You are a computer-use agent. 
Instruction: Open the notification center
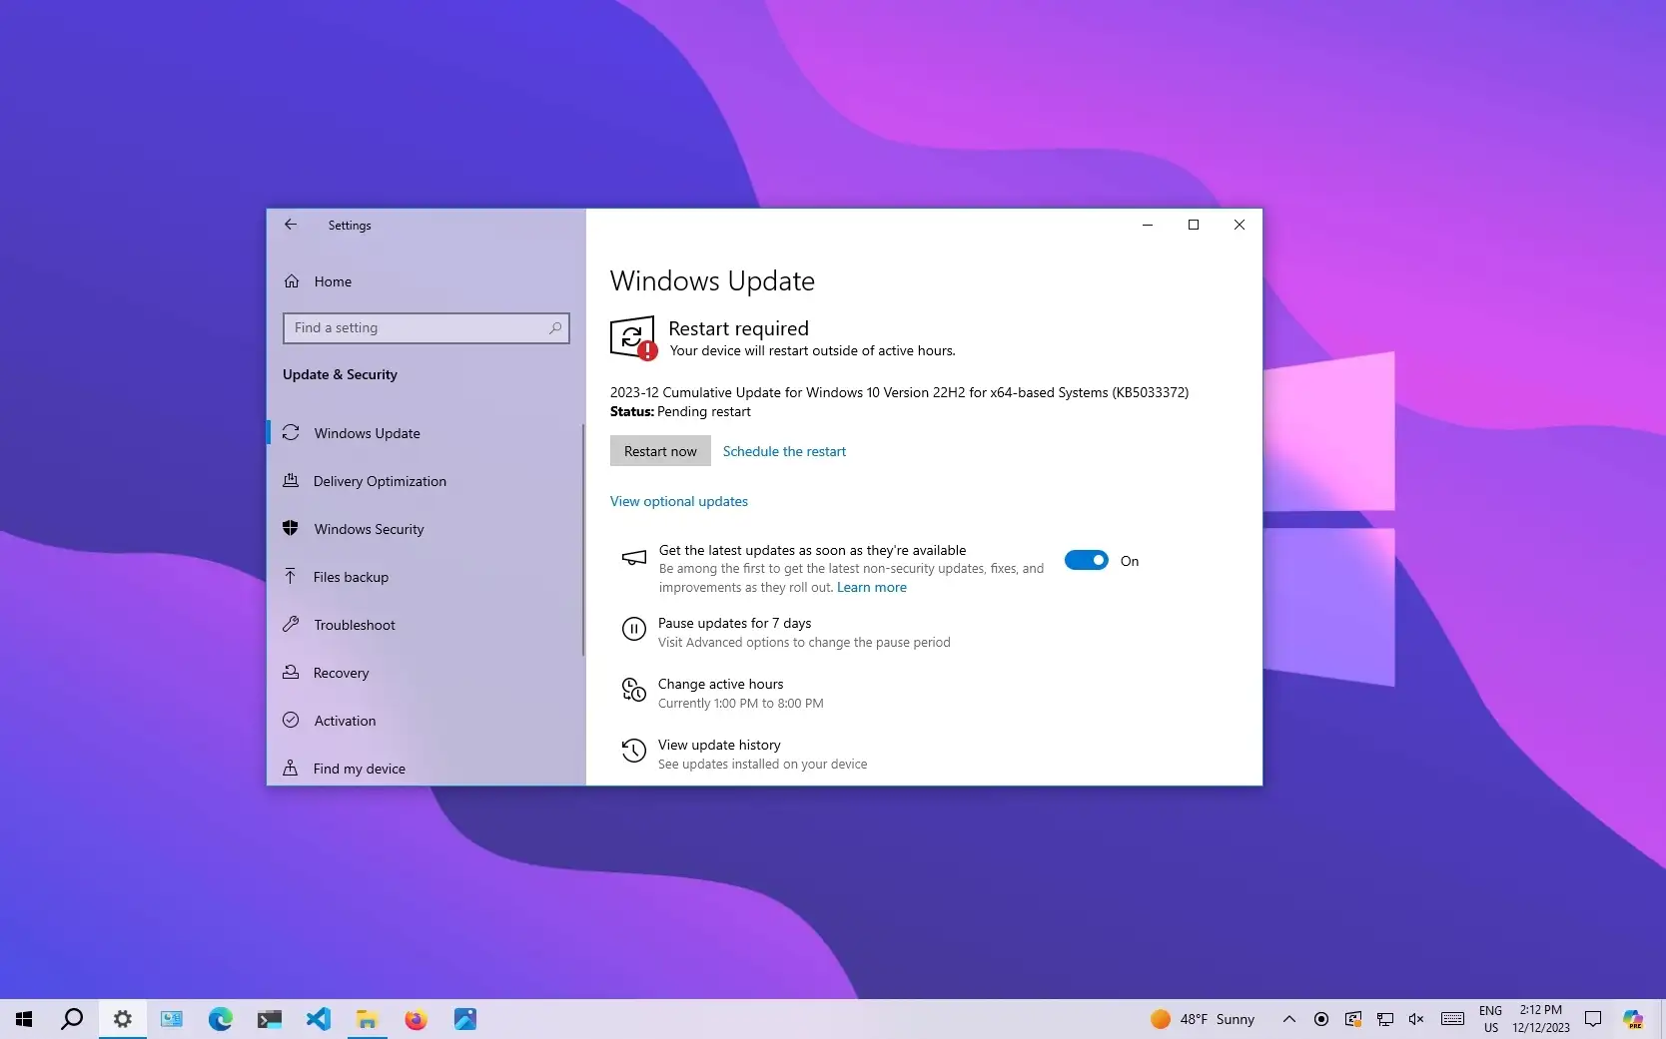(x=1594, y=1019)
